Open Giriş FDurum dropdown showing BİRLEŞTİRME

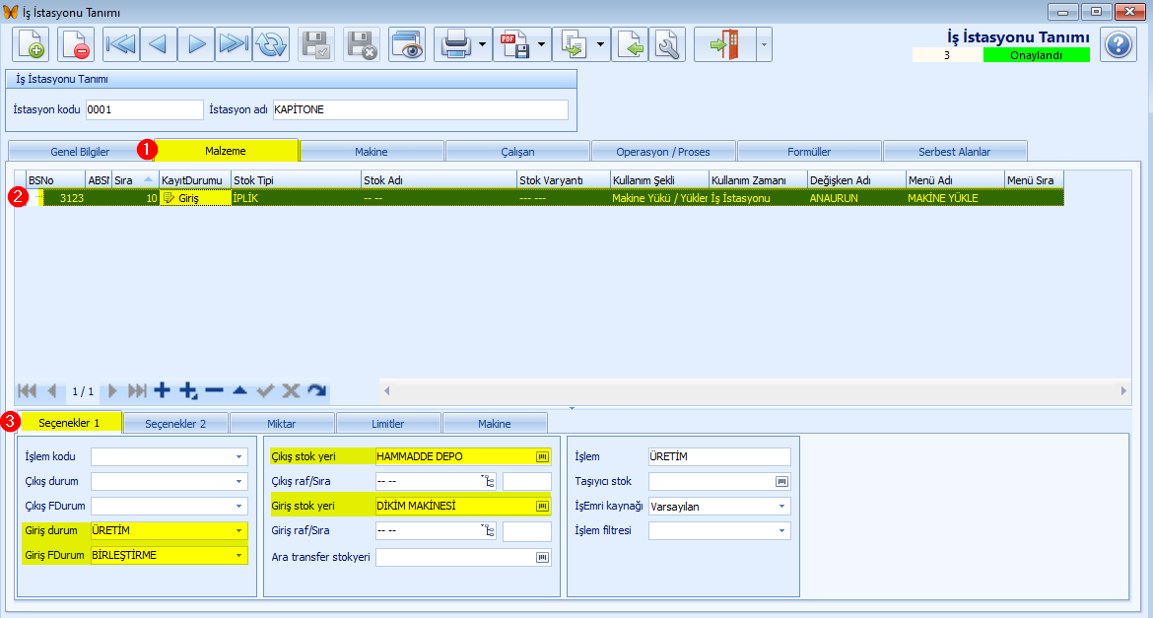(x=239, y=556)
